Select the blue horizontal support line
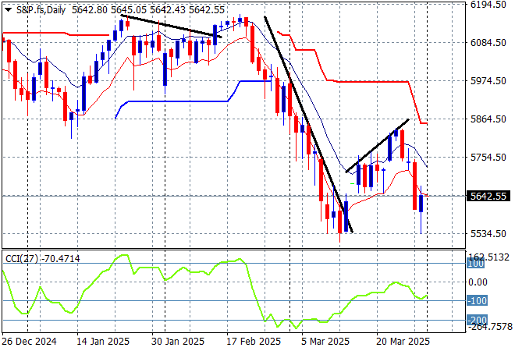 177,101
